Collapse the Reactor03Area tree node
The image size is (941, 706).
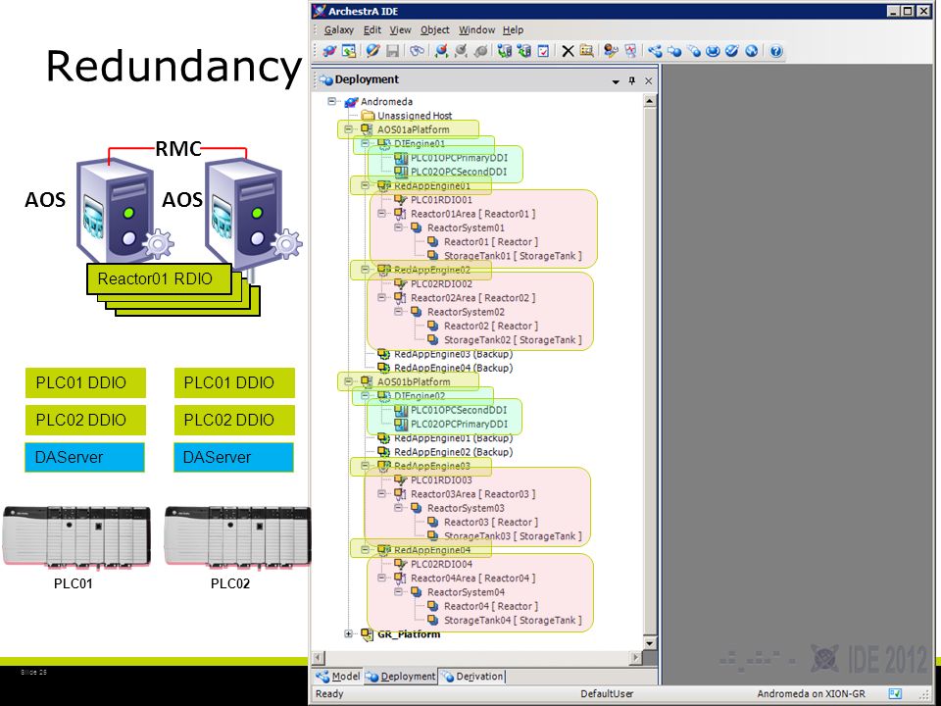pyautogui.click(x=381, y=494)
